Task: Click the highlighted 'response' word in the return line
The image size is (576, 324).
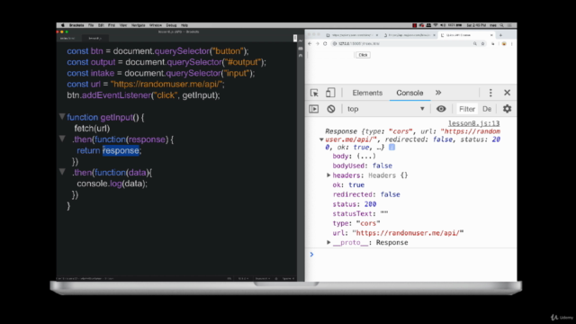Action: (121, 150)
